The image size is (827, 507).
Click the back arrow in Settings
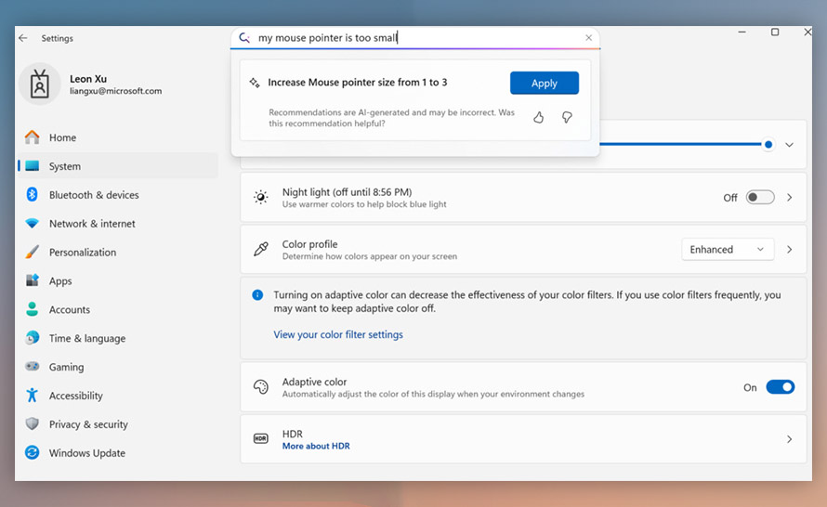coord(22,38)
